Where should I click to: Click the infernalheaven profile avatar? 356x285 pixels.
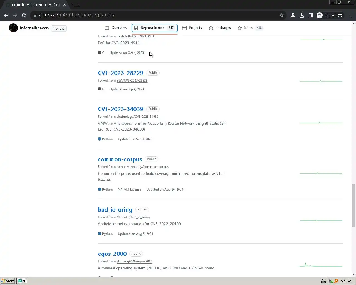click(13, 28)
